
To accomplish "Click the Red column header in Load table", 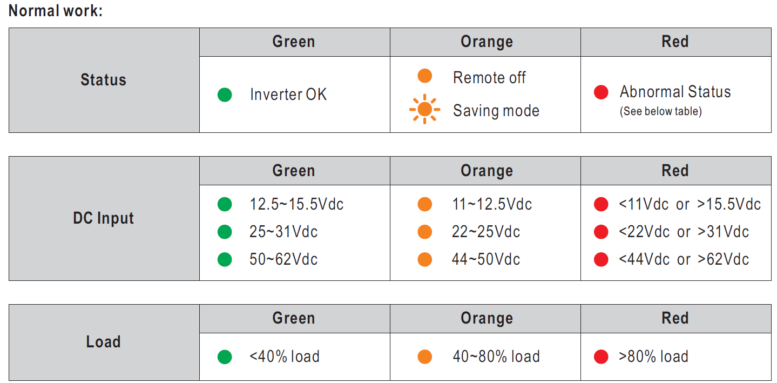I will point(676,319).
